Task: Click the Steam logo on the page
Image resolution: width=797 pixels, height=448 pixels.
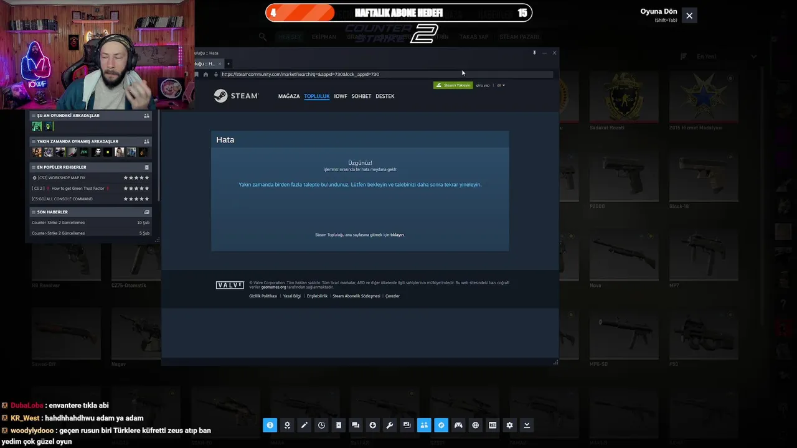Action: click(x=236, y=96)
